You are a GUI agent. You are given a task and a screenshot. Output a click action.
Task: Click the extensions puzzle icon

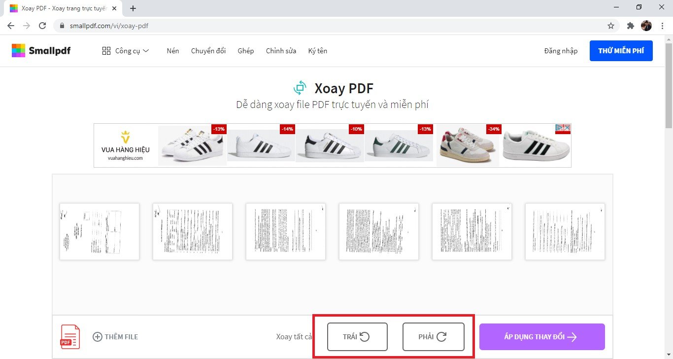coord(630,25)
